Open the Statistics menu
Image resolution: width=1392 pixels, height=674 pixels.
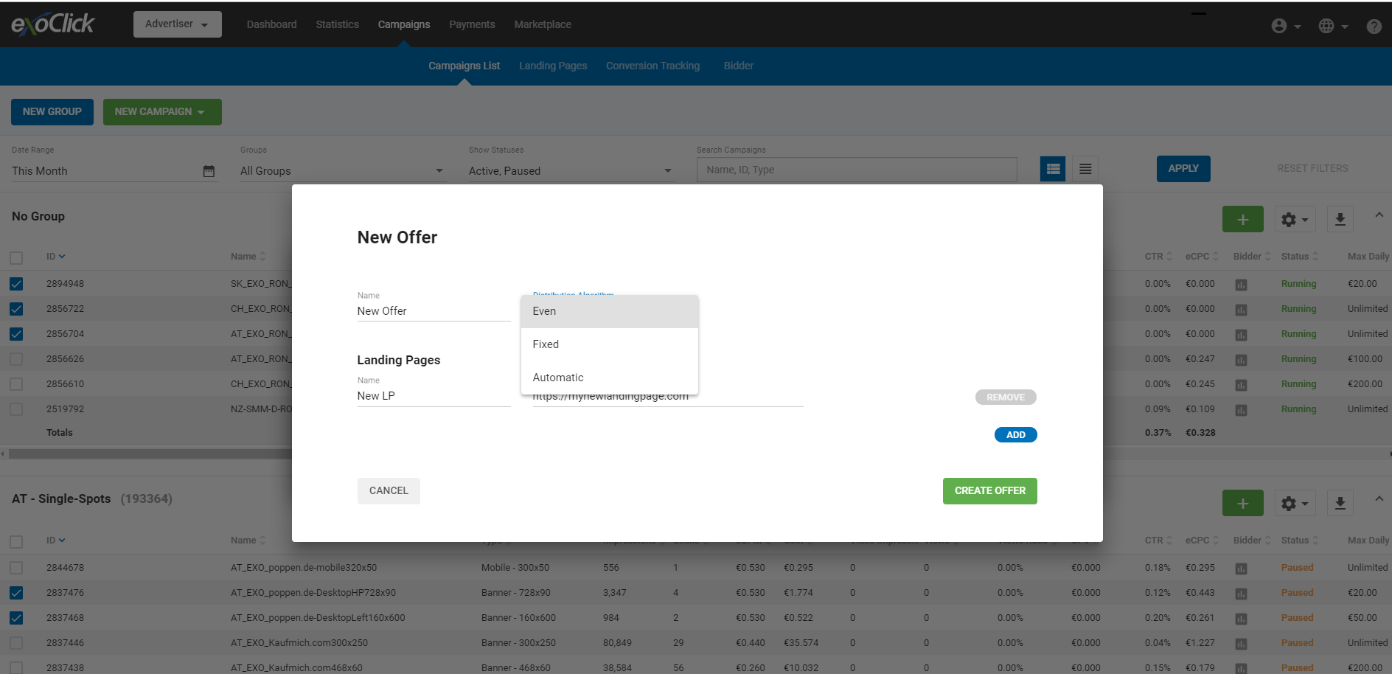pos(337,24)
